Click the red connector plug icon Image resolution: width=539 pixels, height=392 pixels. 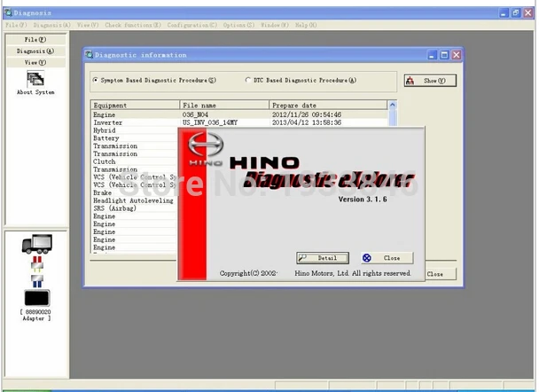(37, 263)
